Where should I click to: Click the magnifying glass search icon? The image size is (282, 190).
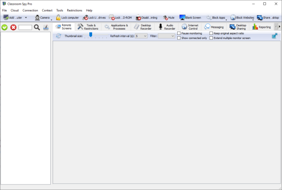(x=37, y=27)
